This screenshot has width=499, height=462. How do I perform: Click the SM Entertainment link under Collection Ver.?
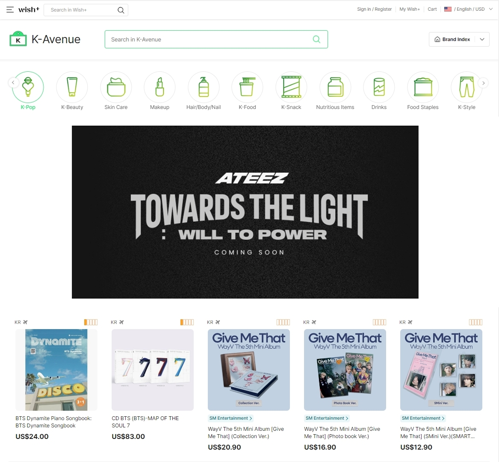pos(230,418)
